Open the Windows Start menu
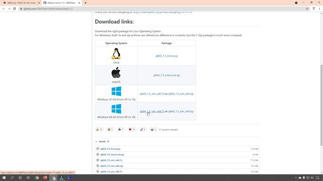Viewport: 323px width, 181px height. (x=4, y=177)
